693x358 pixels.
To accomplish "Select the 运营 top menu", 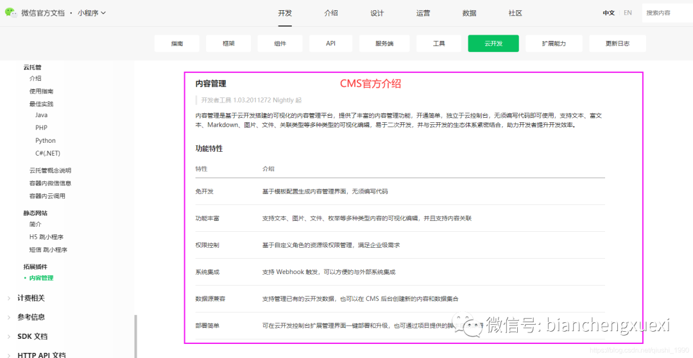I will click(423, 13).
